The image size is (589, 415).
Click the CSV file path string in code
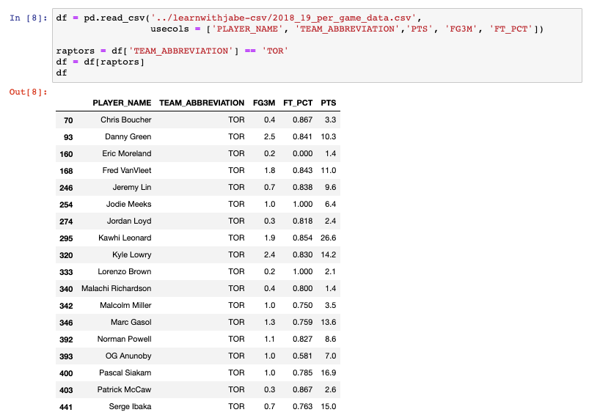(x=284, y=18)
